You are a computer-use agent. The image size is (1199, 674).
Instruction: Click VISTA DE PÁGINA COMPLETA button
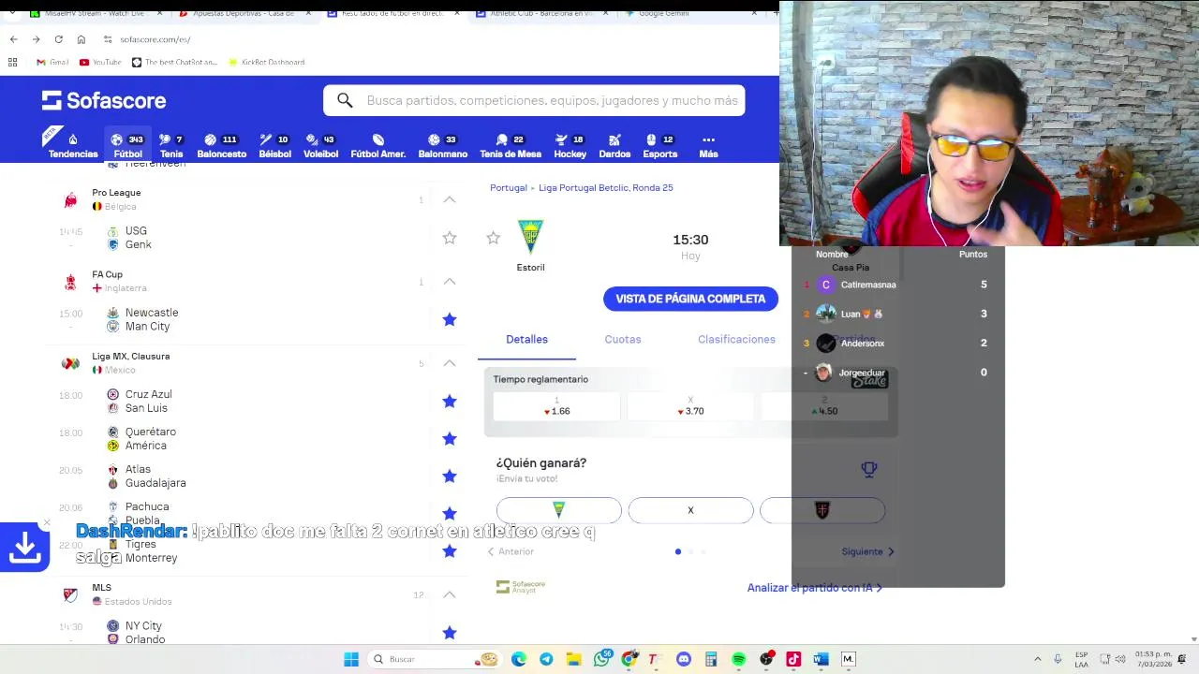pyautogui.click(x=690, y=299)
